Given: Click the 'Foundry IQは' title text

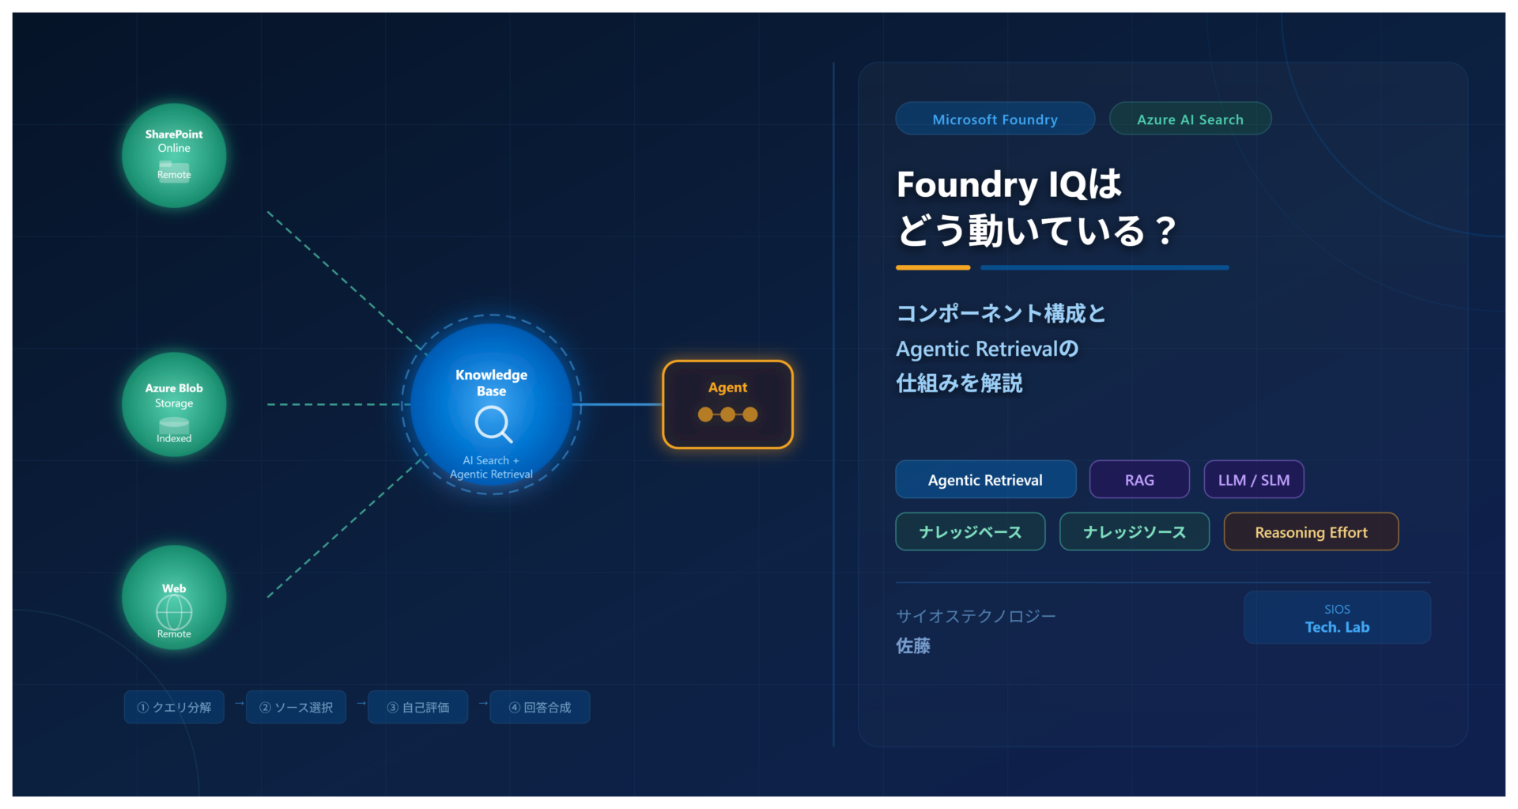Looking at the screenshot, I should pyautogui.click(x=1009, y=184).
